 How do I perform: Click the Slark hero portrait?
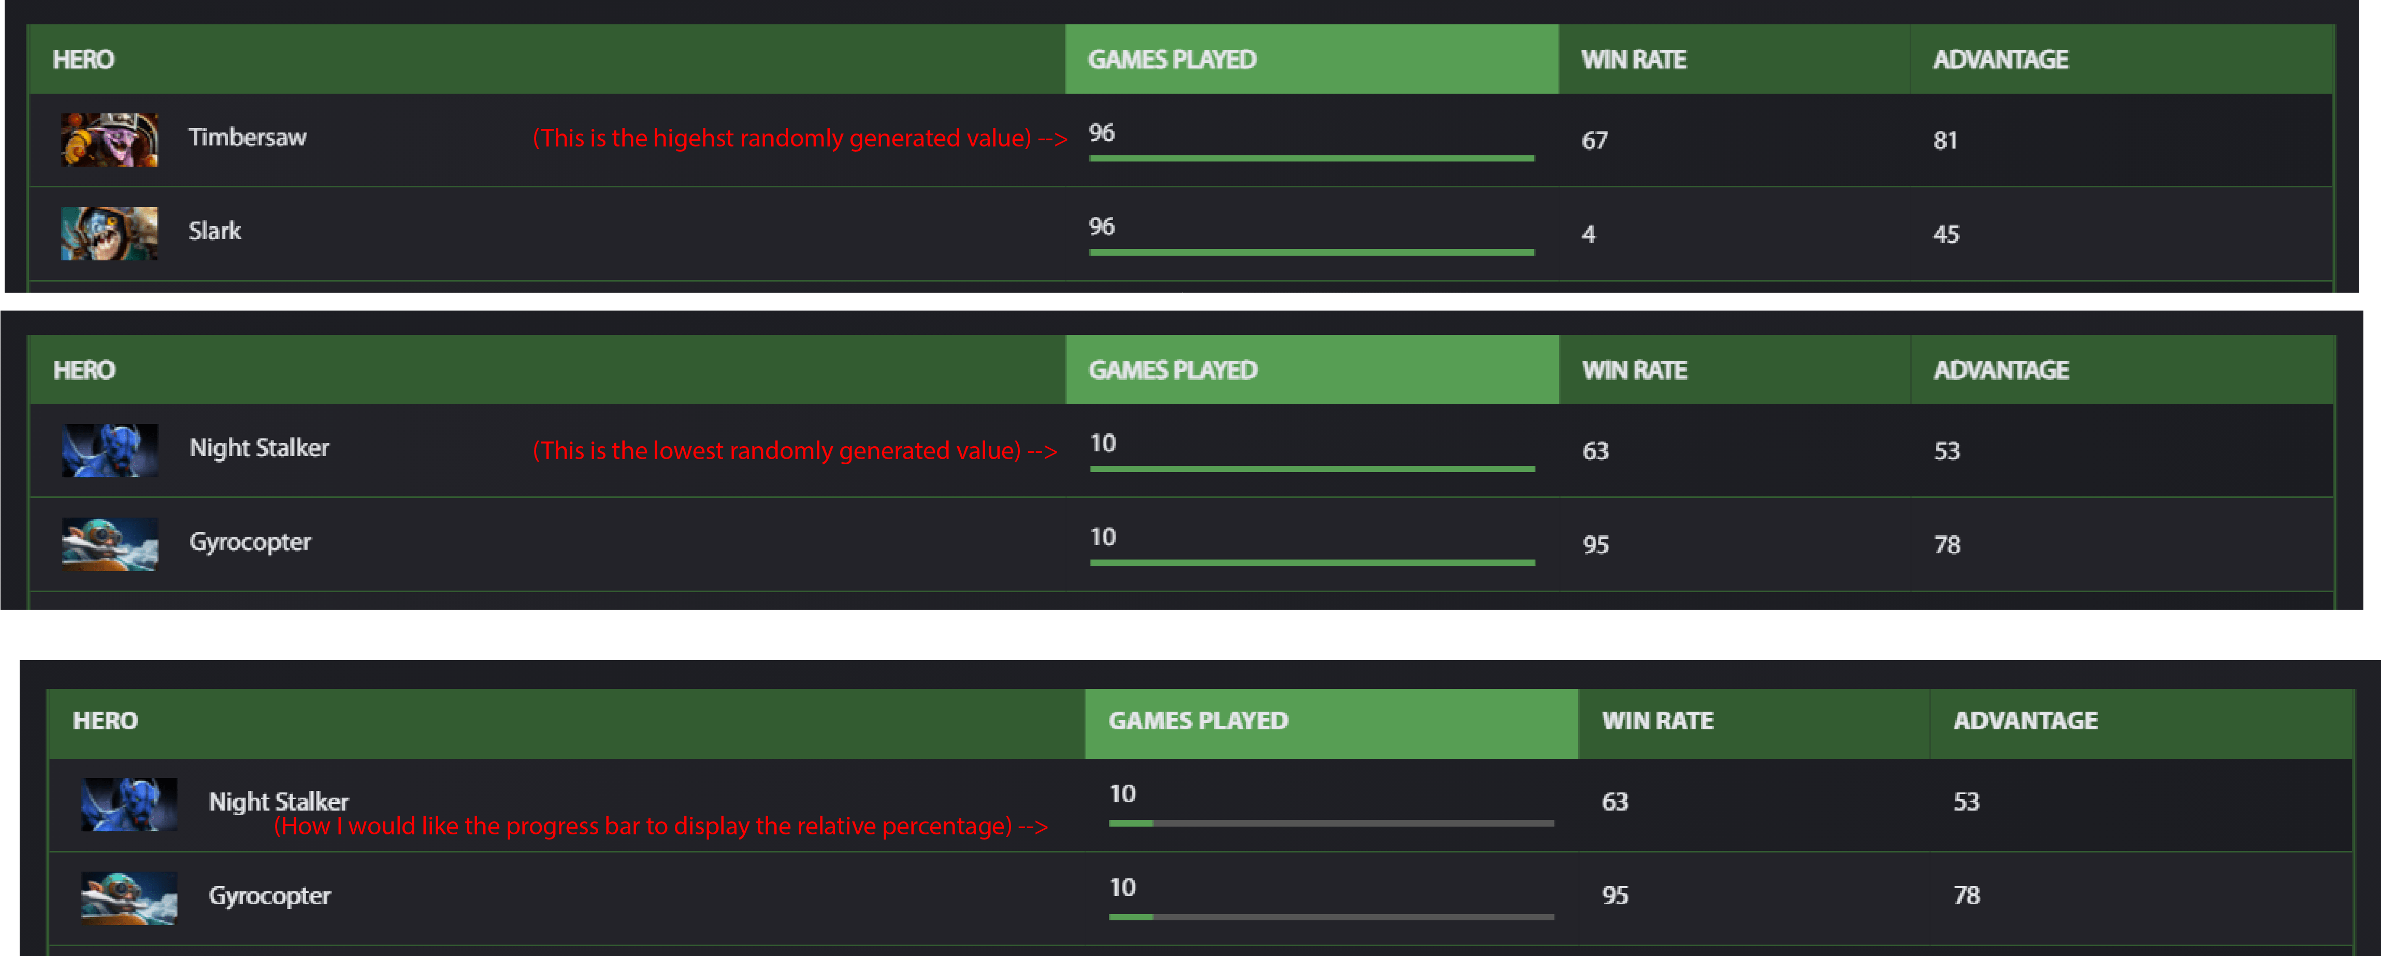(109, 233)
